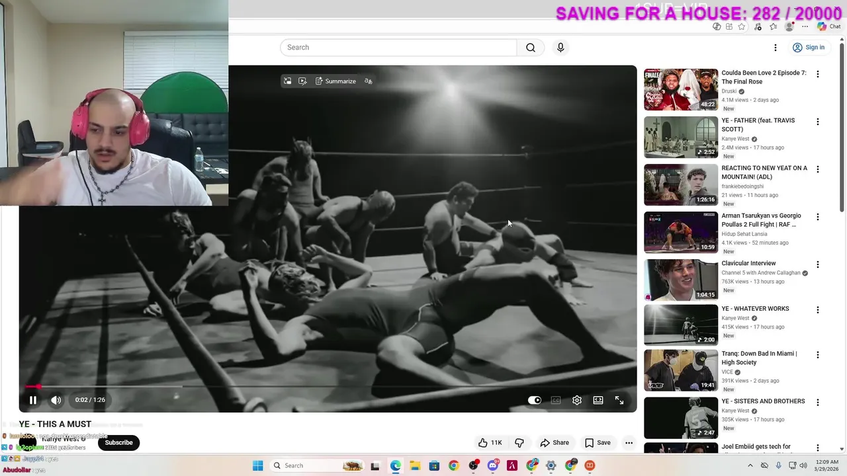
Task: Start voice search with the microphone icon
Action: [x=560, y=48]
